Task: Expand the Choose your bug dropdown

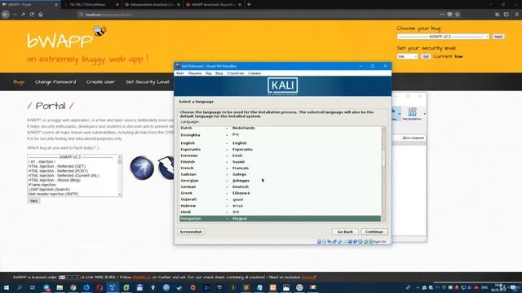Action: point(443,37)
